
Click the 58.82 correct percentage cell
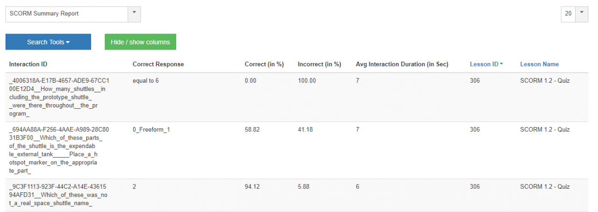click(x=252, y=129)
